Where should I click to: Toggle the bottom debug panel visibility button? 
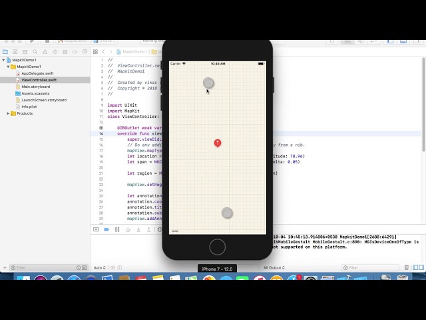coord(403,41)
